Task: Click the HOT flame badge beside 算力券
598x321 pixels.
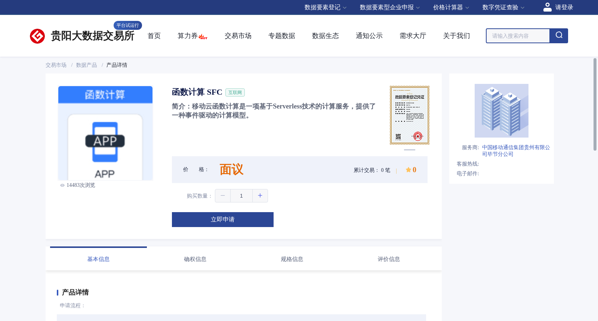Action: pos(203,37)
